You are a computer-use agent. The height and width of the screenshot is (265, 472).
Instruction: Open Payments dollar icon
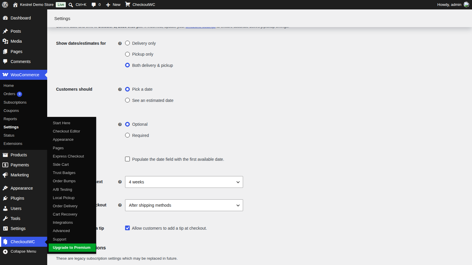5,165
